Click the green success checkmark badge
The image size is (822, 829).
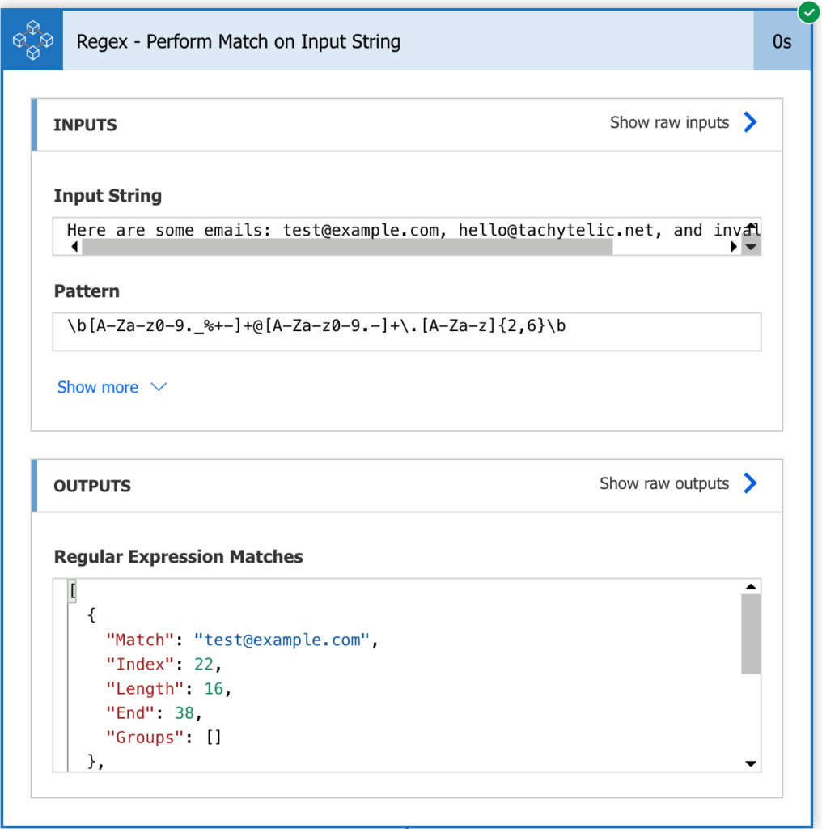click(x=809, y=12)
